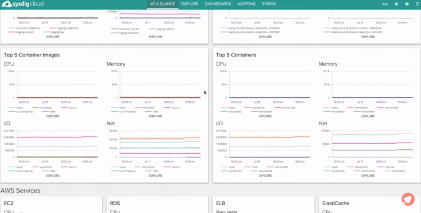
Task: Toggle wordpress4 legend in Top 5 Containers Memory chart
Action: 365,111
